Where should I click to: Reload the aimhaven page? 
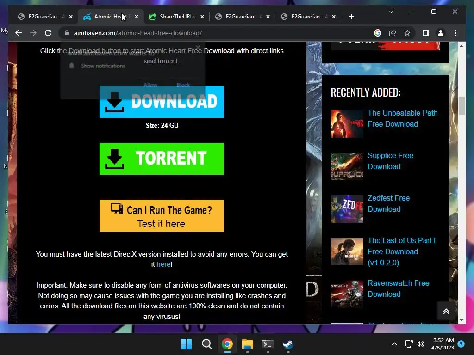click(x=48, y=33)
